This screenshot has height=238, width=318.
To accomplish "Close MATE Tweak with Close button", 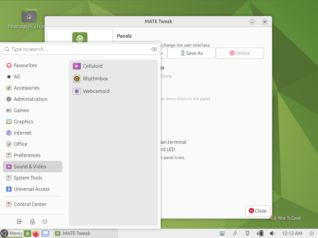I will (258, 211).
